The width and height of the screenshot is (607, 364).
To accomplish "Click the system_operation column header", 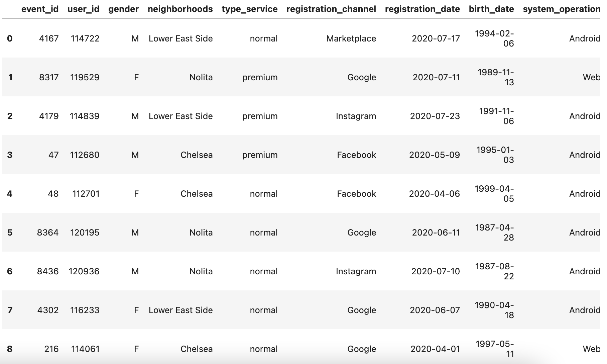I will point(562,9).
